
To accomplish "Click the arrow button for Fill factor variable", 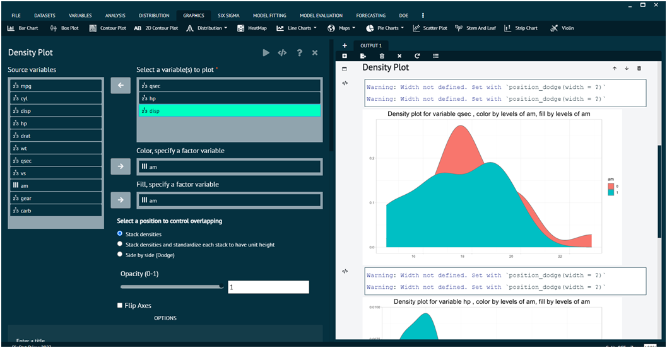I will [x=121, y=200].
